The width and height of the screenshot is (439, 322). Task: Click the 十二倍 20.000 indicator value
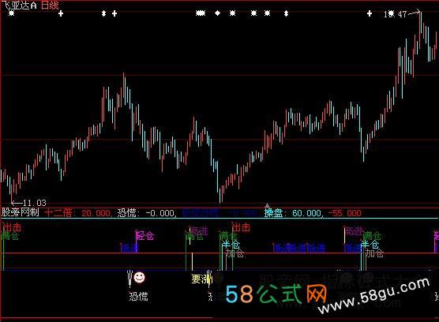coord(77,213)
